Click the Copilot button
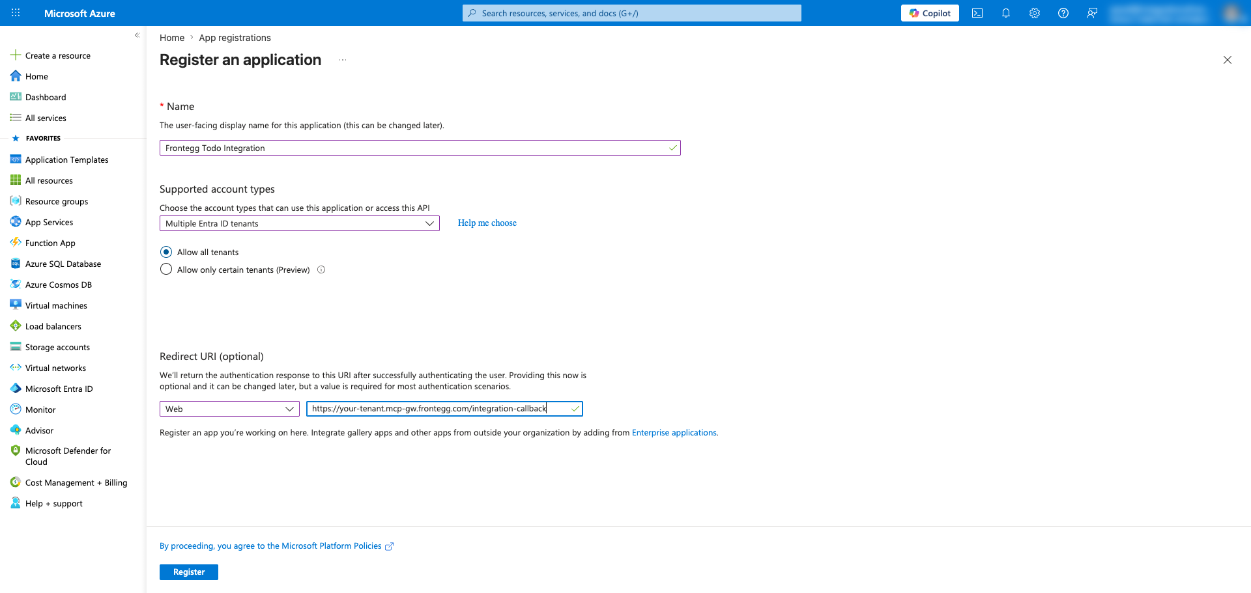This screenshot has height=593, width=1251. [x=930, y=13]
